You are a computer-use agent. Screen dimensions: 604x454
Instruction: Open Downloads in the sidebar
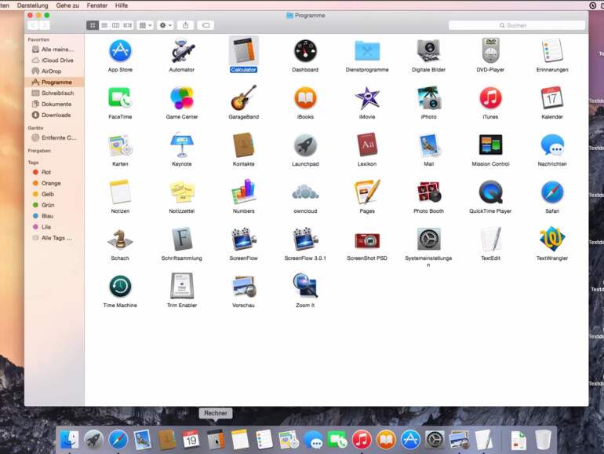(54, 115)
